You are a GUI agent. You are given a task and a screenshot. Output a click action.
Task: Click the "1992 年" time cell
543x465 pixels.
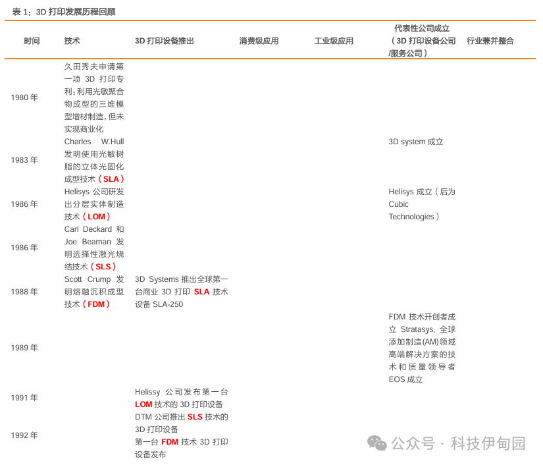tap(24, 435)
